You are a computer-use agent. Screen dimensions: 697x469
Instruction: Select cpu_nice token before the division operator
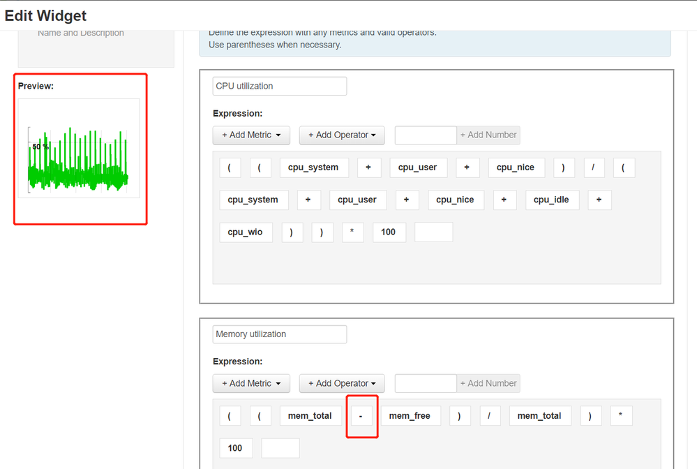(x=516, y=167)
